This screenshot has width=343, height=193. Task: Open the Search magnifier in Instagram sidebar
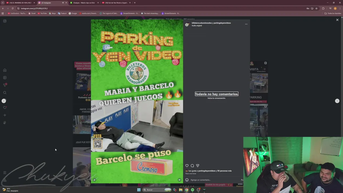(x=5, y=93)
